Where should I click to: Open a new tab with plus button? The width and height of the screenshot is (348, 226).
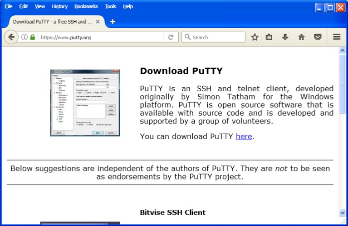click(x=113, y=22)
